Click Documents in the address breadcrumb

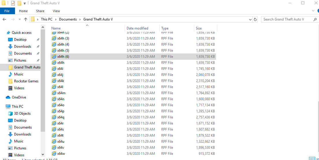[x=68, y=19]
